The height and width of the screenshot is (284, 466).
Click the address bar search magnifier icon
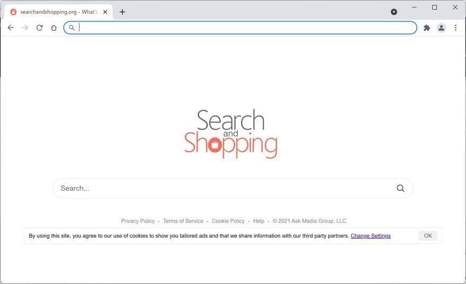(72, 28)
